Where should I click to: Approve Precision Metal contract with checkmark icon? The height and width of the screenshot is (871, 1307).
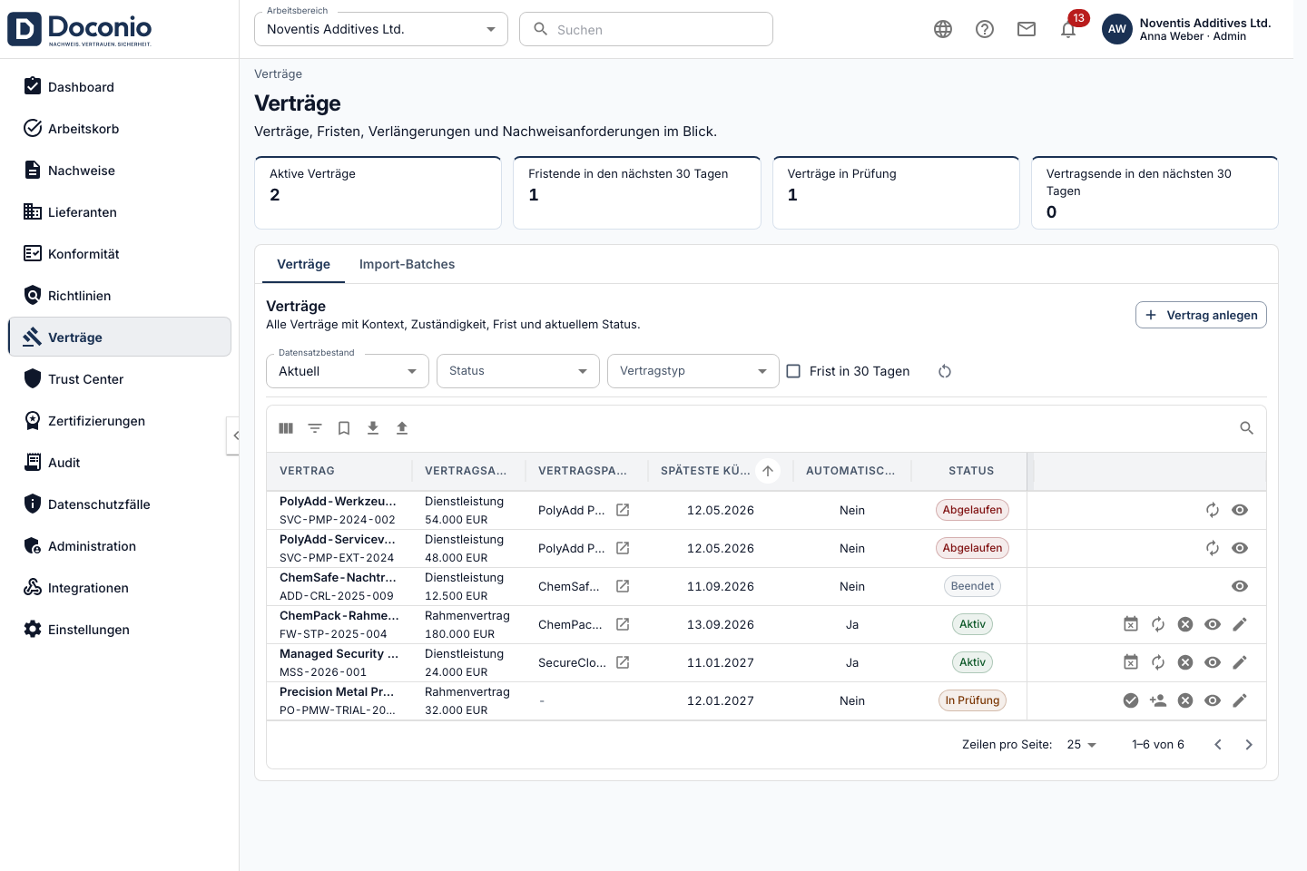pos(1131,700)
